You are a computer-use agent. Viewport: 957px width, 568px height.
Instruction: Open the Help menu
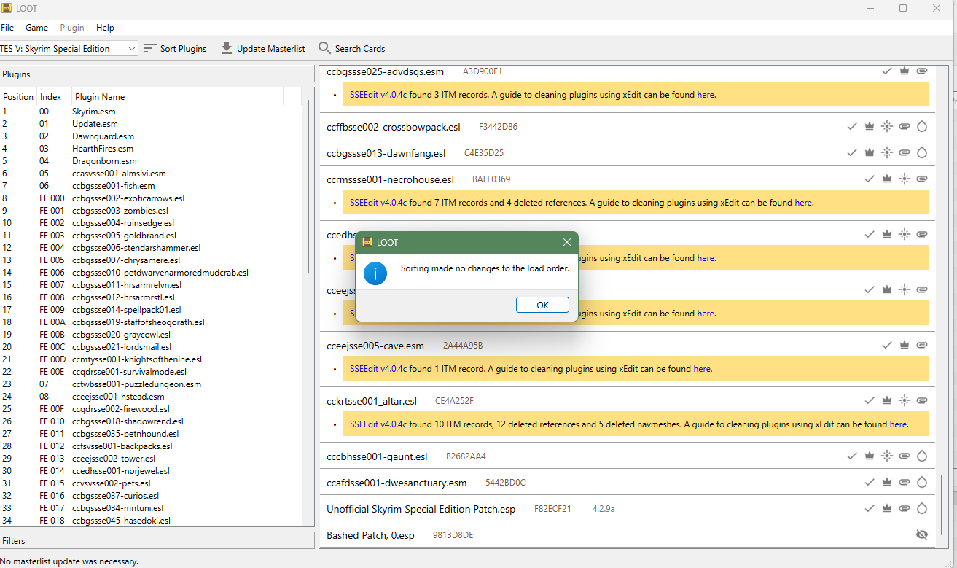point(105,28)
